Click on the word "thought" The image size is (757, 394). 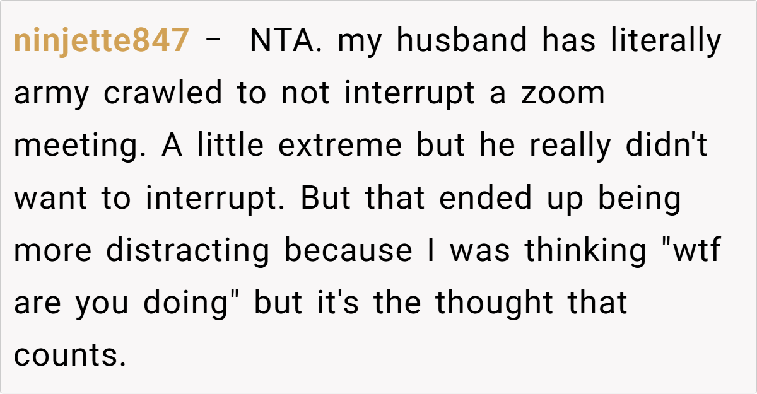pos(488,304)
